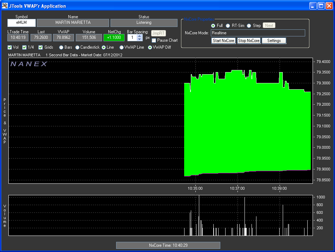Edit the Symbol field containing eMLM
Image resolution: width=335 pixels, height=252 pixels.
[x=21, y=23]
